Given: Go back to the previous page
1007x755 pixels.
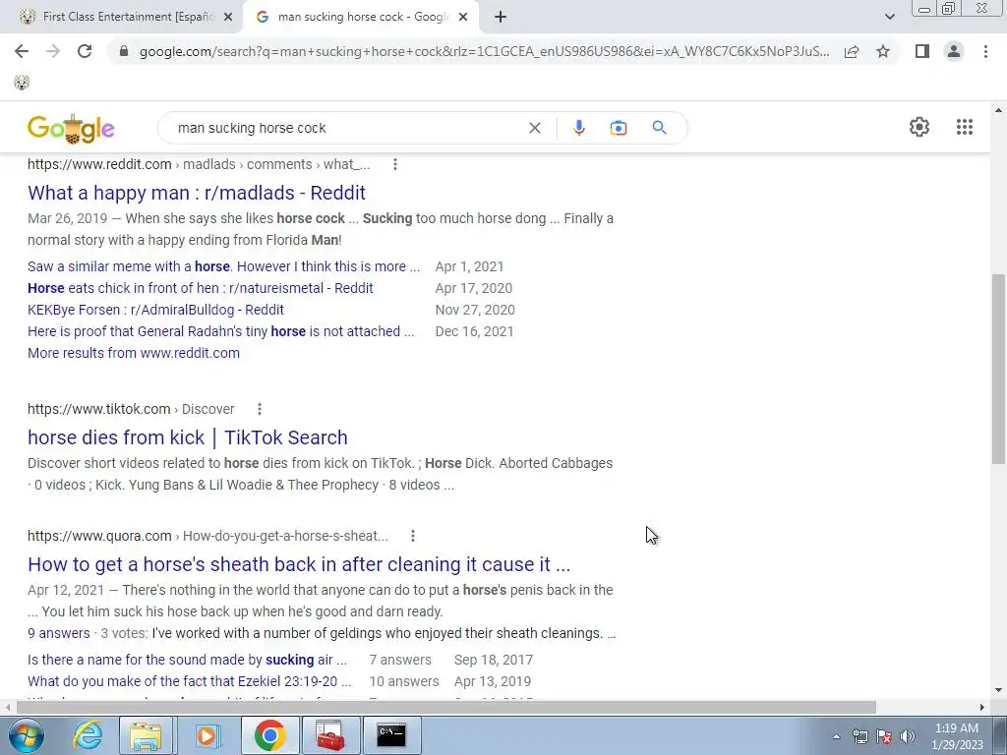Looking at the screenshot, I should (x=22, y=51).
